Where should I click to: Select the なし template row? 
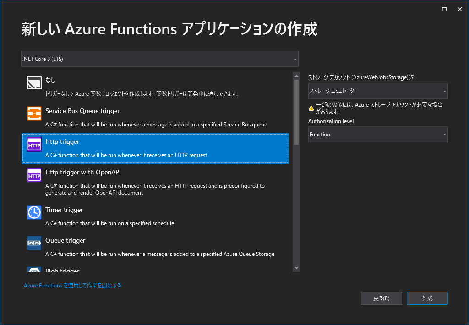137,86
